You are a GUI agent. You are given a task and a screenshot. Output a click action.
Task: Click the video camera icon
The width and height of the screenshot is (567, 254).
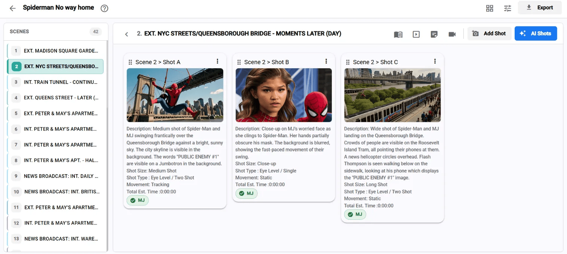coord(452,34)
